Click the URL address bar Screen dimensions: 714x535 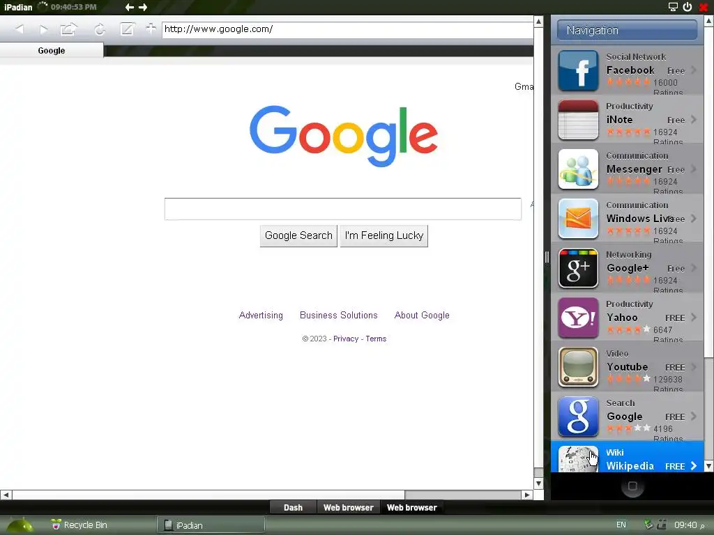point(347,29)
